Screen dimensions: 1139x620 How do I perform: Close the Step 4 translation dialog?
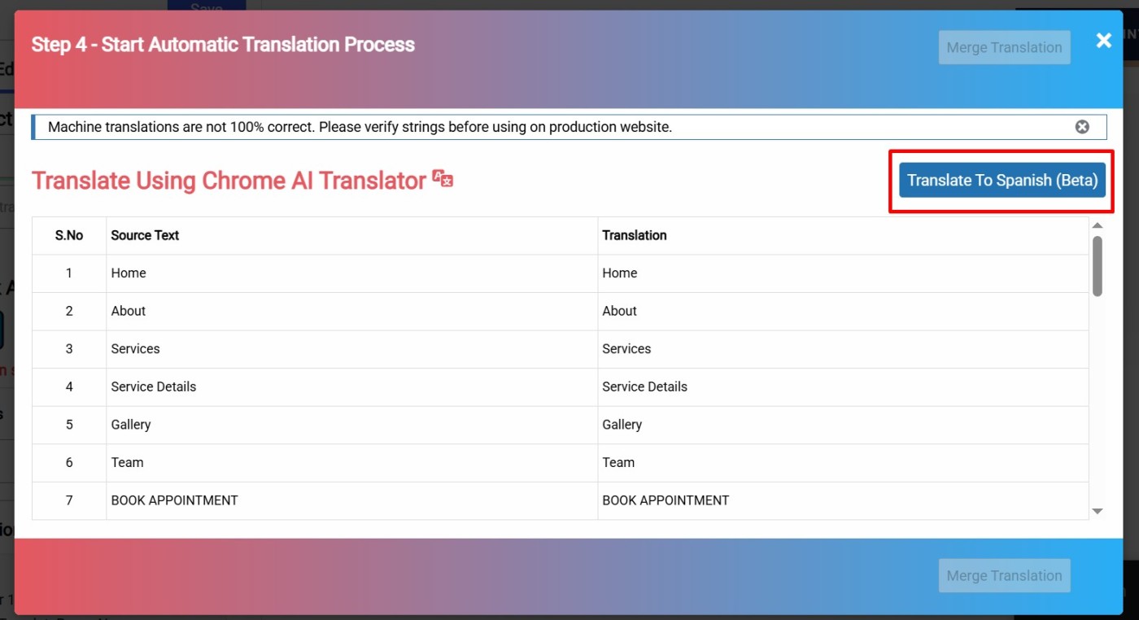point(1103,41)
